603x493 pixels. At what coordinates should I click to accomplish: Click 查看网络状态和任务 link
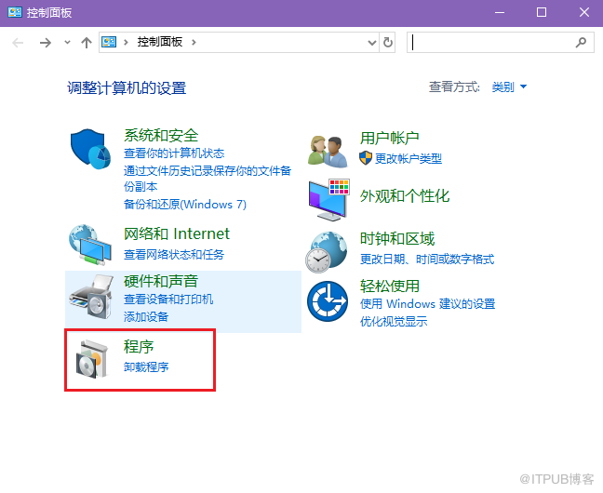pos(174,255)
